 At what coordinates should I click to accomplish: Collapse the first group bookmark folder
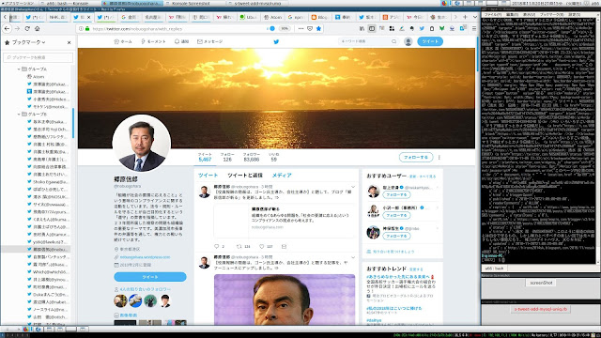click(19, 69)
